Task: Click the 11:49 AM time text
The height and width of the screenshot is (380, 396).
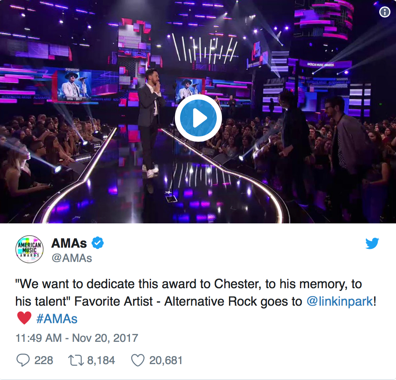Action: (38, 338)
